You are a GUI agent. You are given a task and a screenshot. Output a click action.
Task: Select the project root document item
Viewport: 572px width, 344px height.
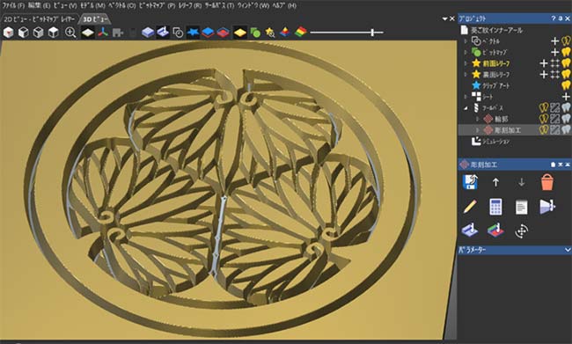492,30
